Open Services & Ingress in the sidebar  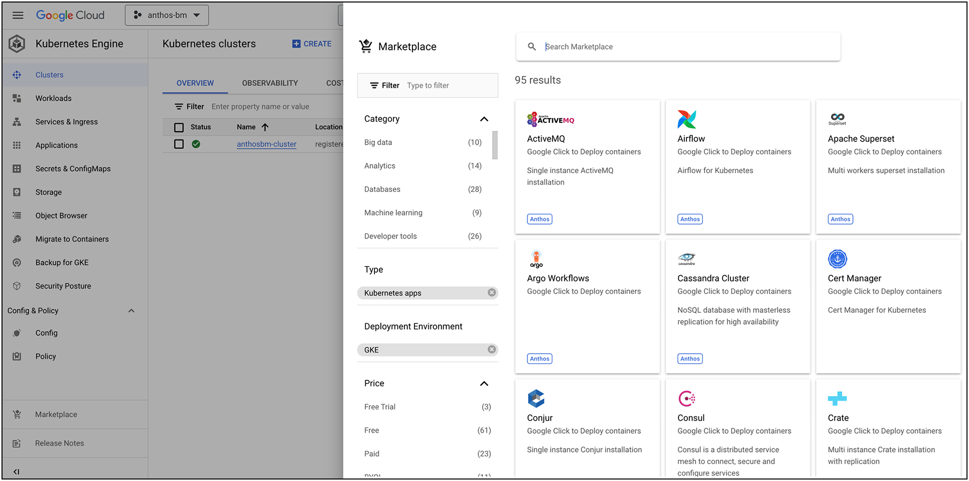click(x=66, y=122)
